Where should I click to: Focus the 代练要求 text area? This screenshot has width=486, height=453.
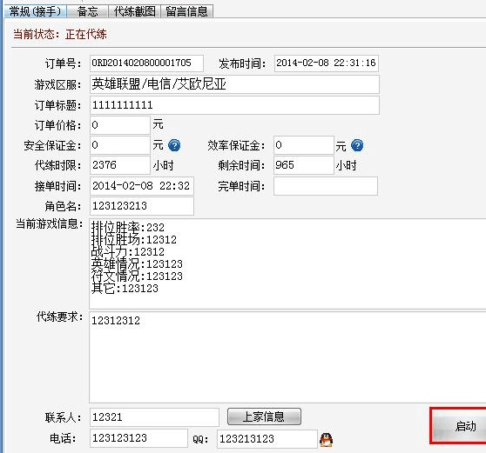(287, 357)
